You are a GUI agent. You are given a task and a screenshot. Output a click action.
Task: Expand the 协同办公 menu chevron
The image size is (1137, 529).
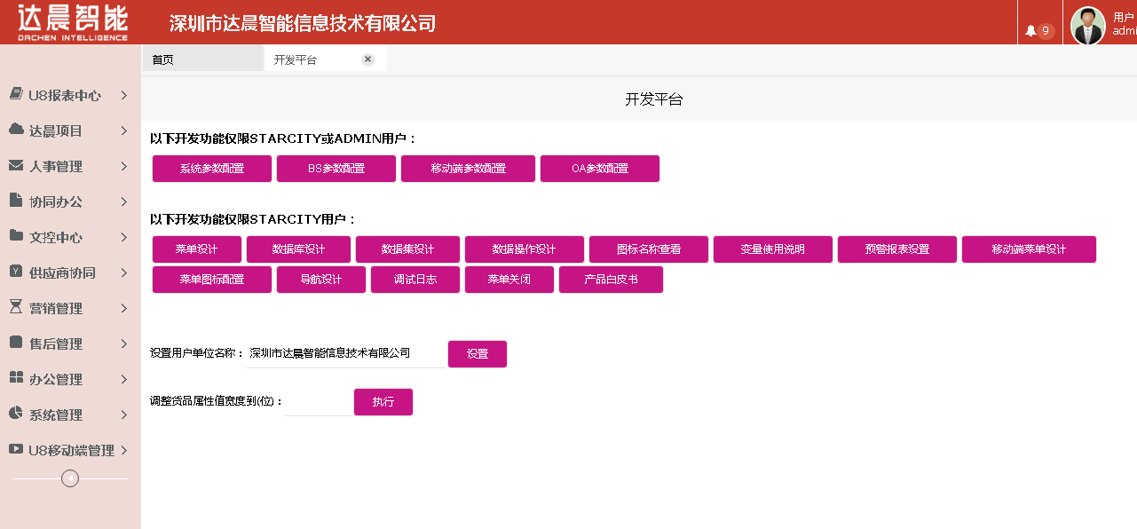(124, 201)
